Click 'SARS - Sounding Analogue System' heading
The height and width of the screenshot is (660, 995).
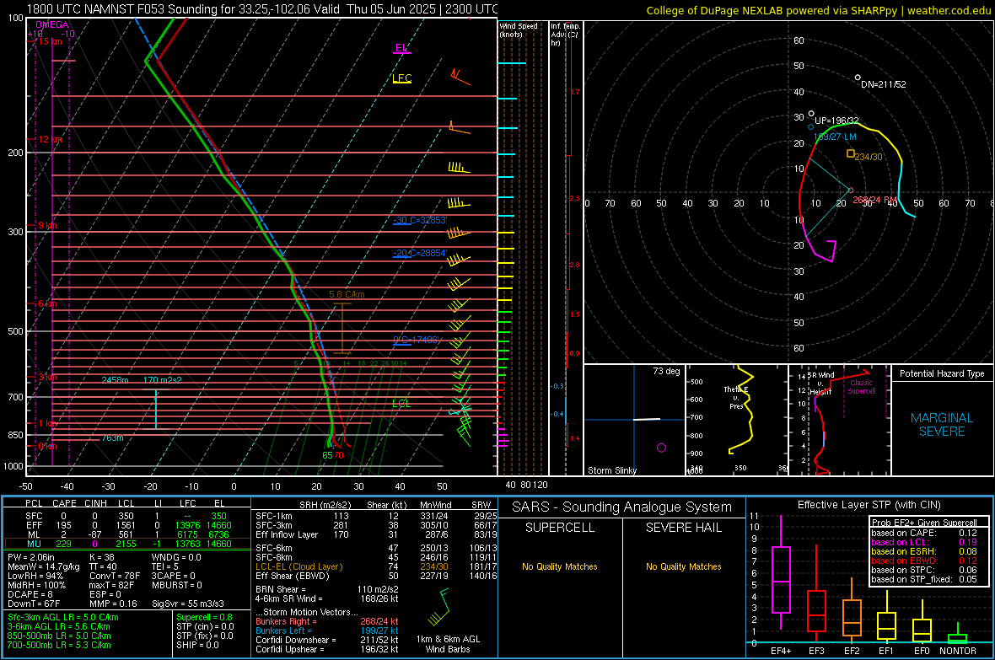pyautogui.click(x=622, y=507)
